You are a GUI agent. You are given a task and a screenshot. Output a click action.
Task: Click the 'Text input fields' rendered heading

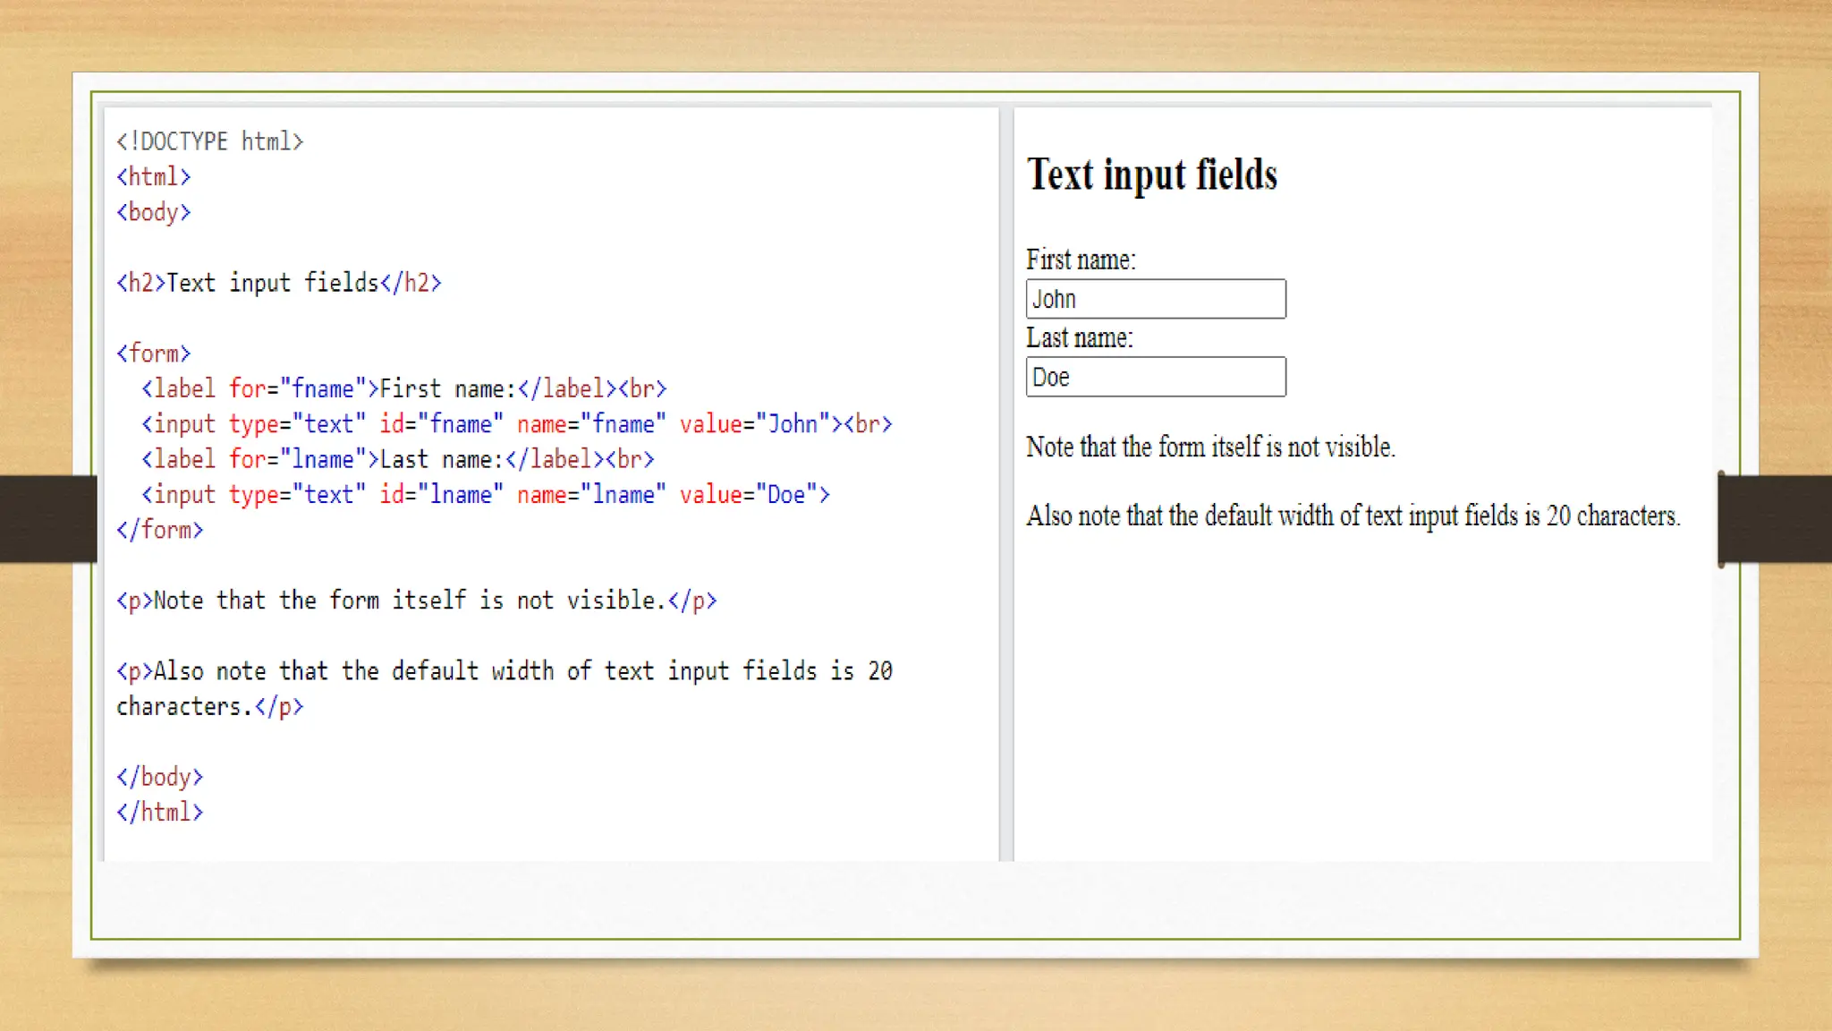click(x=1151, y=175)
